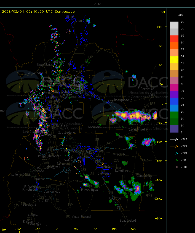Click the Sosneado place label

pos(37,171)
